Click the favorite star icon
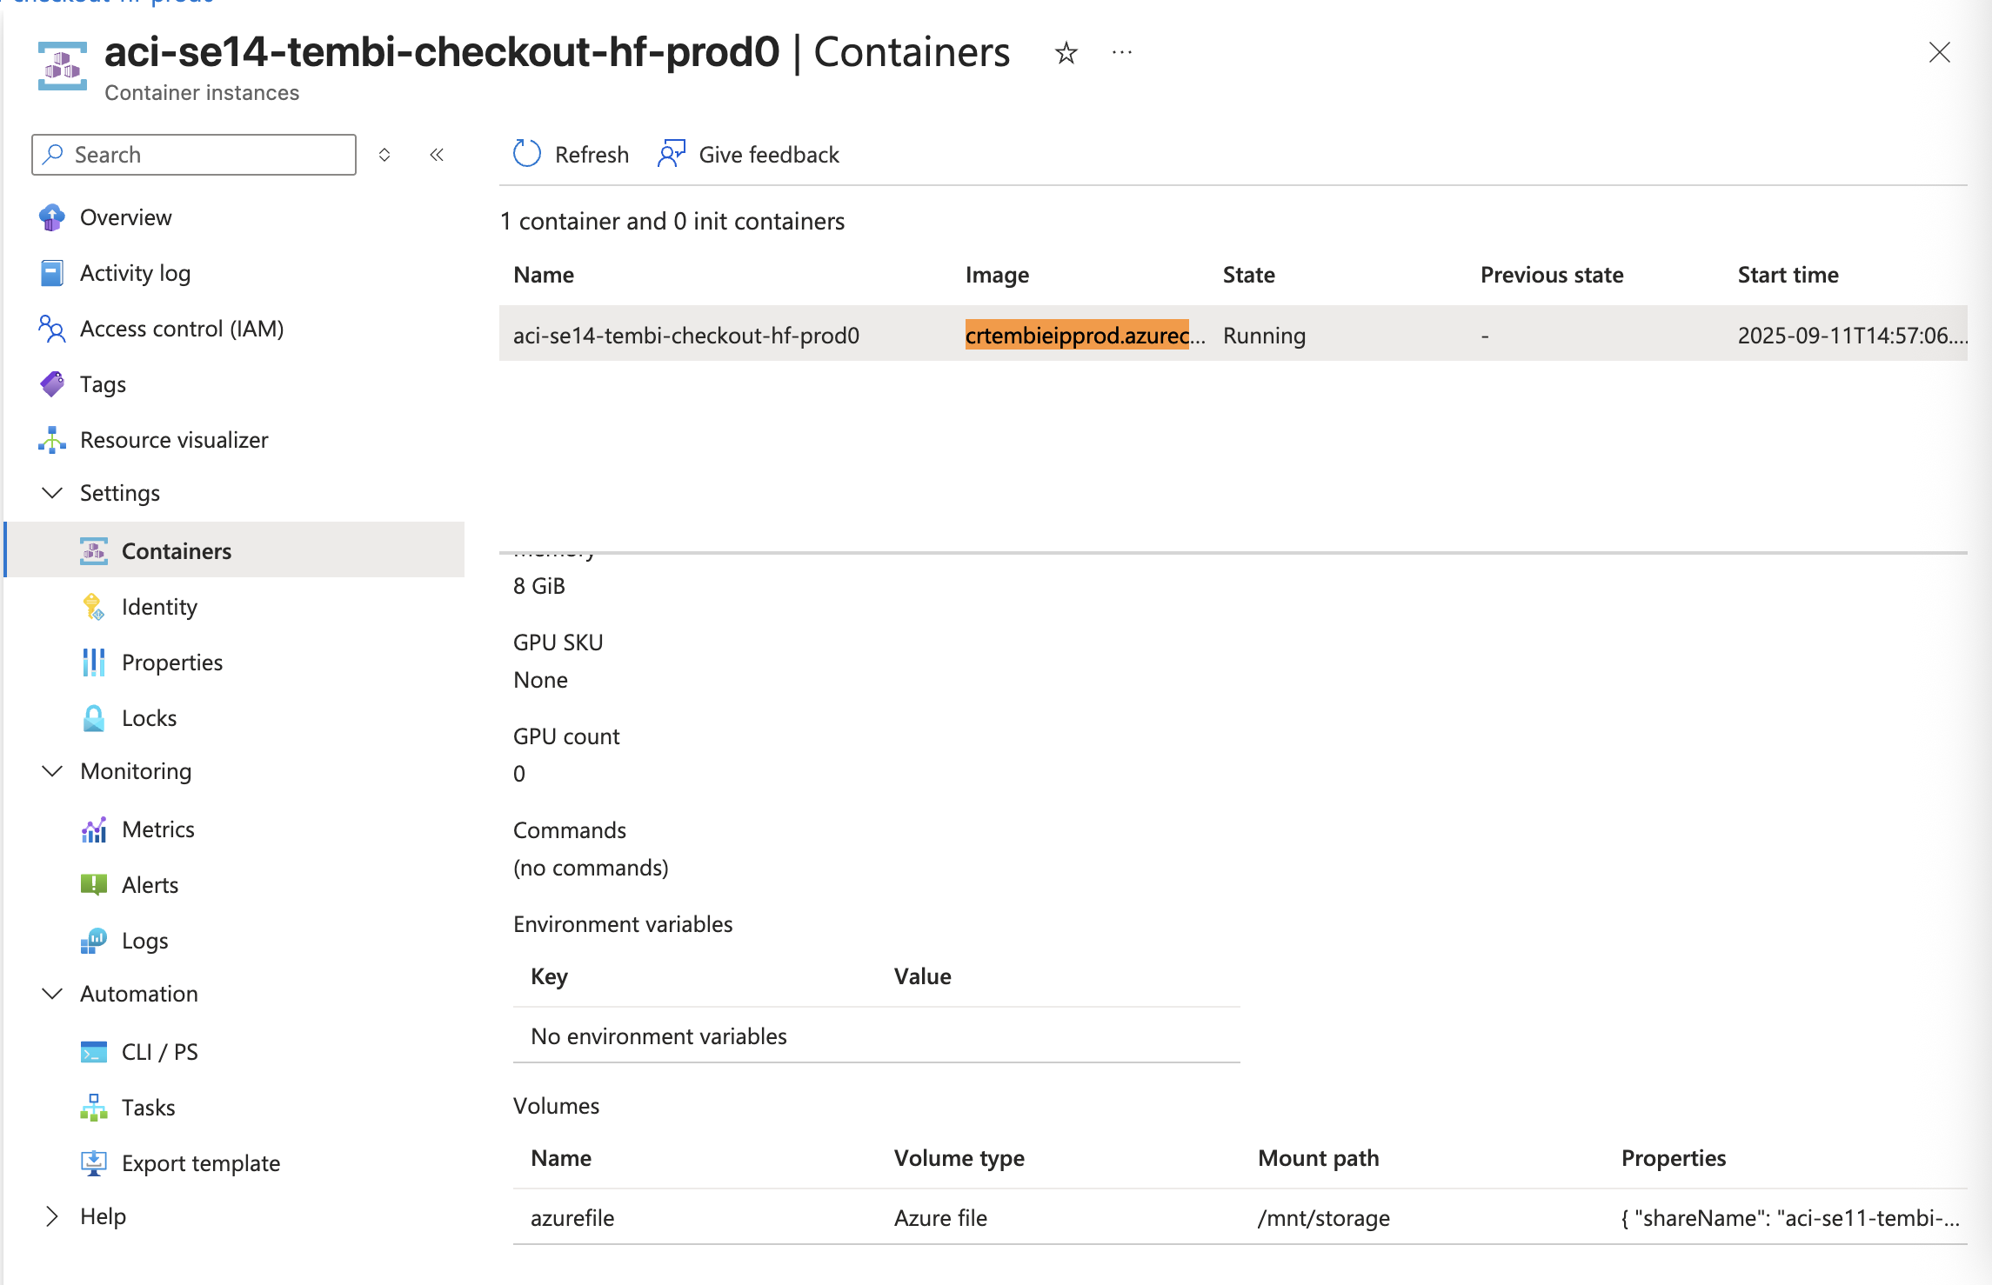This screenshot has height=1285, width=1992. point(1066,53)
